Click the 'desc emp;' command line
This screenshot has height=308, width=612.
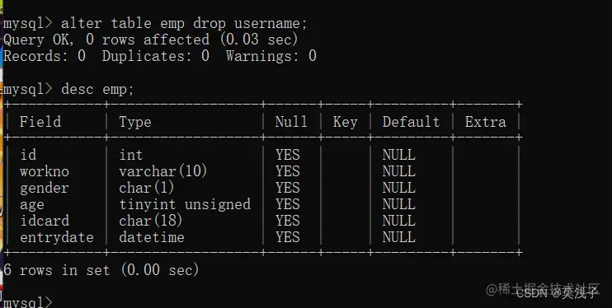coord(68,89)
